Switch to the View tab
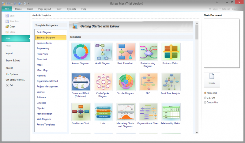The image size is (245, 143). tap(59, 9)
